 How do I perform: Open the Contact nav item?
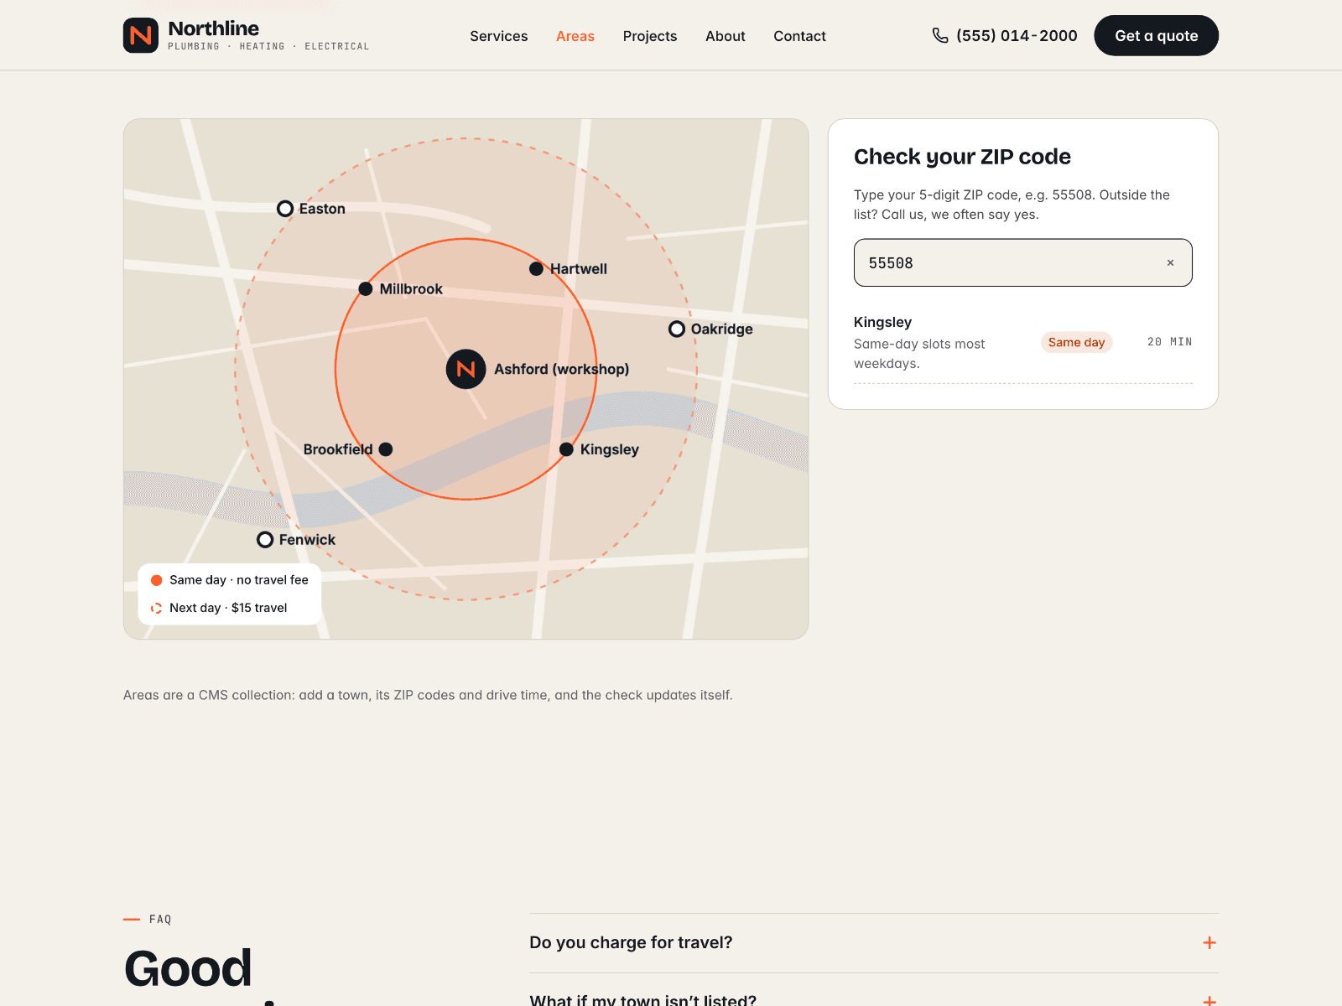point(799,36)
